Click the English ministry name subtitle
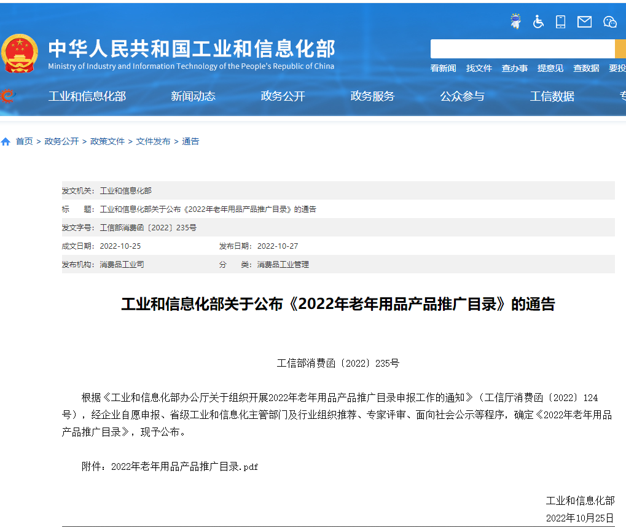Image resolution: width=626 pixels, height=527 pixels. 191,66
